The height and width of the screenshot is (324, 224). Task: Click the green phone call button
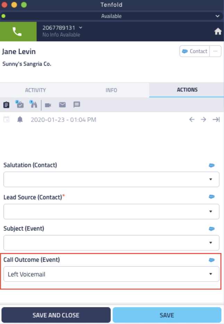(x=18, y=32)
